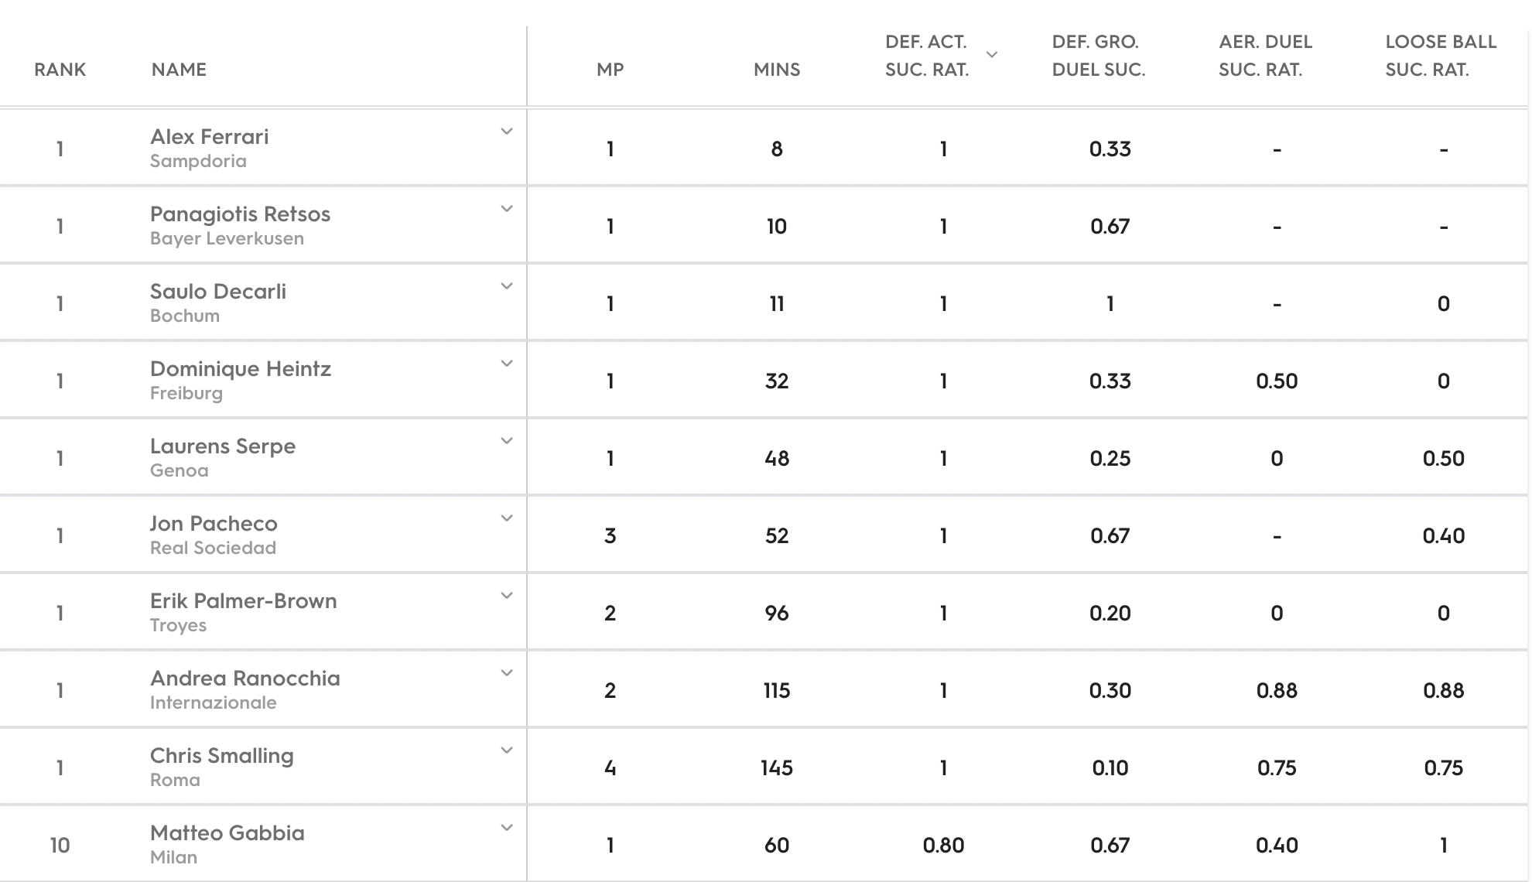Expand Panagiotis Retsos details chevron
This screenshot has width=1532, height=882.
click(507, 209)
